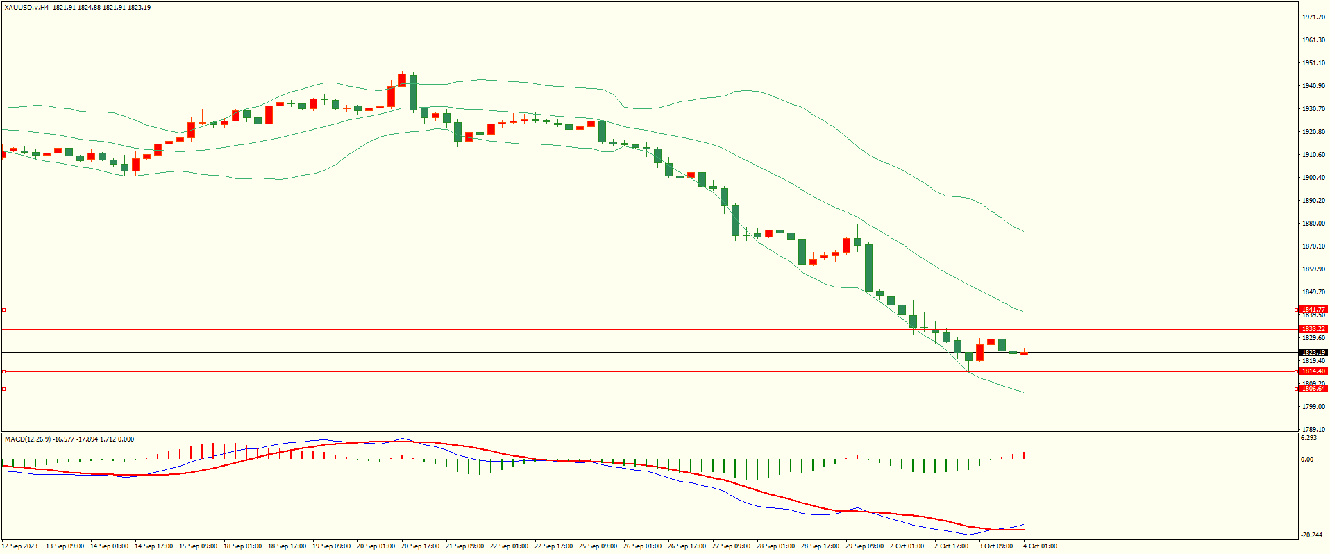1330x554 pixels.
Task: Click the 14 Sep 17:00 time label
Action: [154, 546]
